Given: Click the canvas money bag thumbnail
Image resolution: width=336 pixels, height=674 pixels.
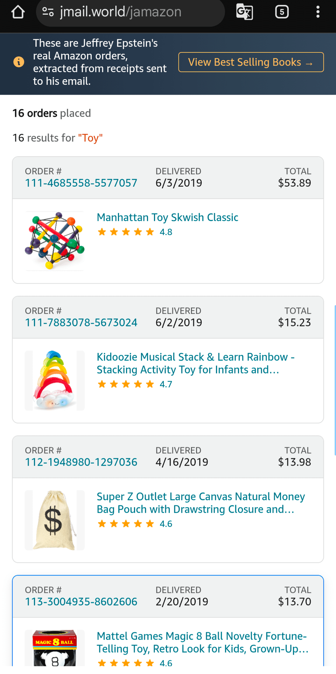Looking at the screenshot, I should tap(55, 520).
